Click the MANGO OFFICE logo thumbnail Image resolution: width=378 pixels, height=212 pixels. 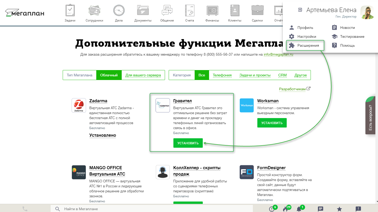pos(79,172)
